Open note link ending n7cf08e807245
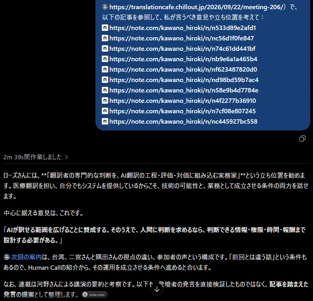Image resolution: width=313 pixels, height=301 pixels. 182,111
